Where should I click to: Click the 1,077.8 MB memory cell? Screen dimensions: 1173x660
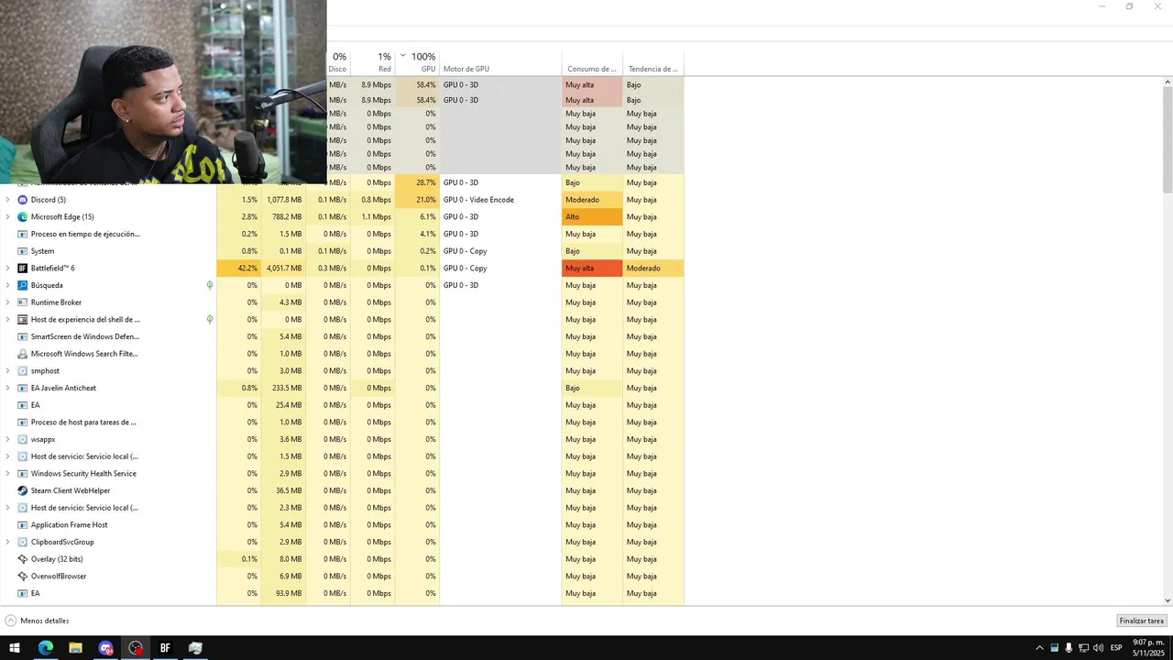tap(283, 200)
